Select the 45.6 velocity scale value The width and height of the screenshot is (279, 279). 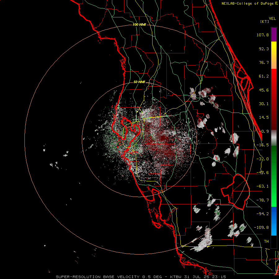[x=264, y=90]
